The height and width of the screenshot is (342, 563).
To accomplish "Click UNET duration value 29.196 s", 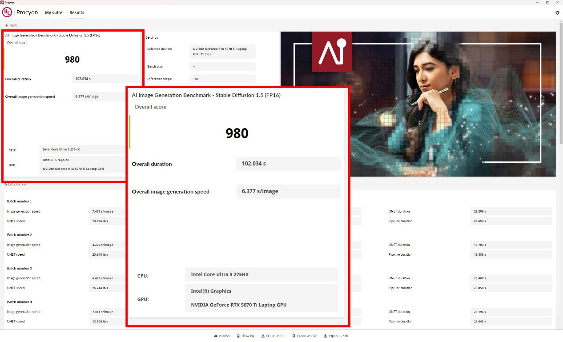I will pyautogui.click(x=511, y=312).
